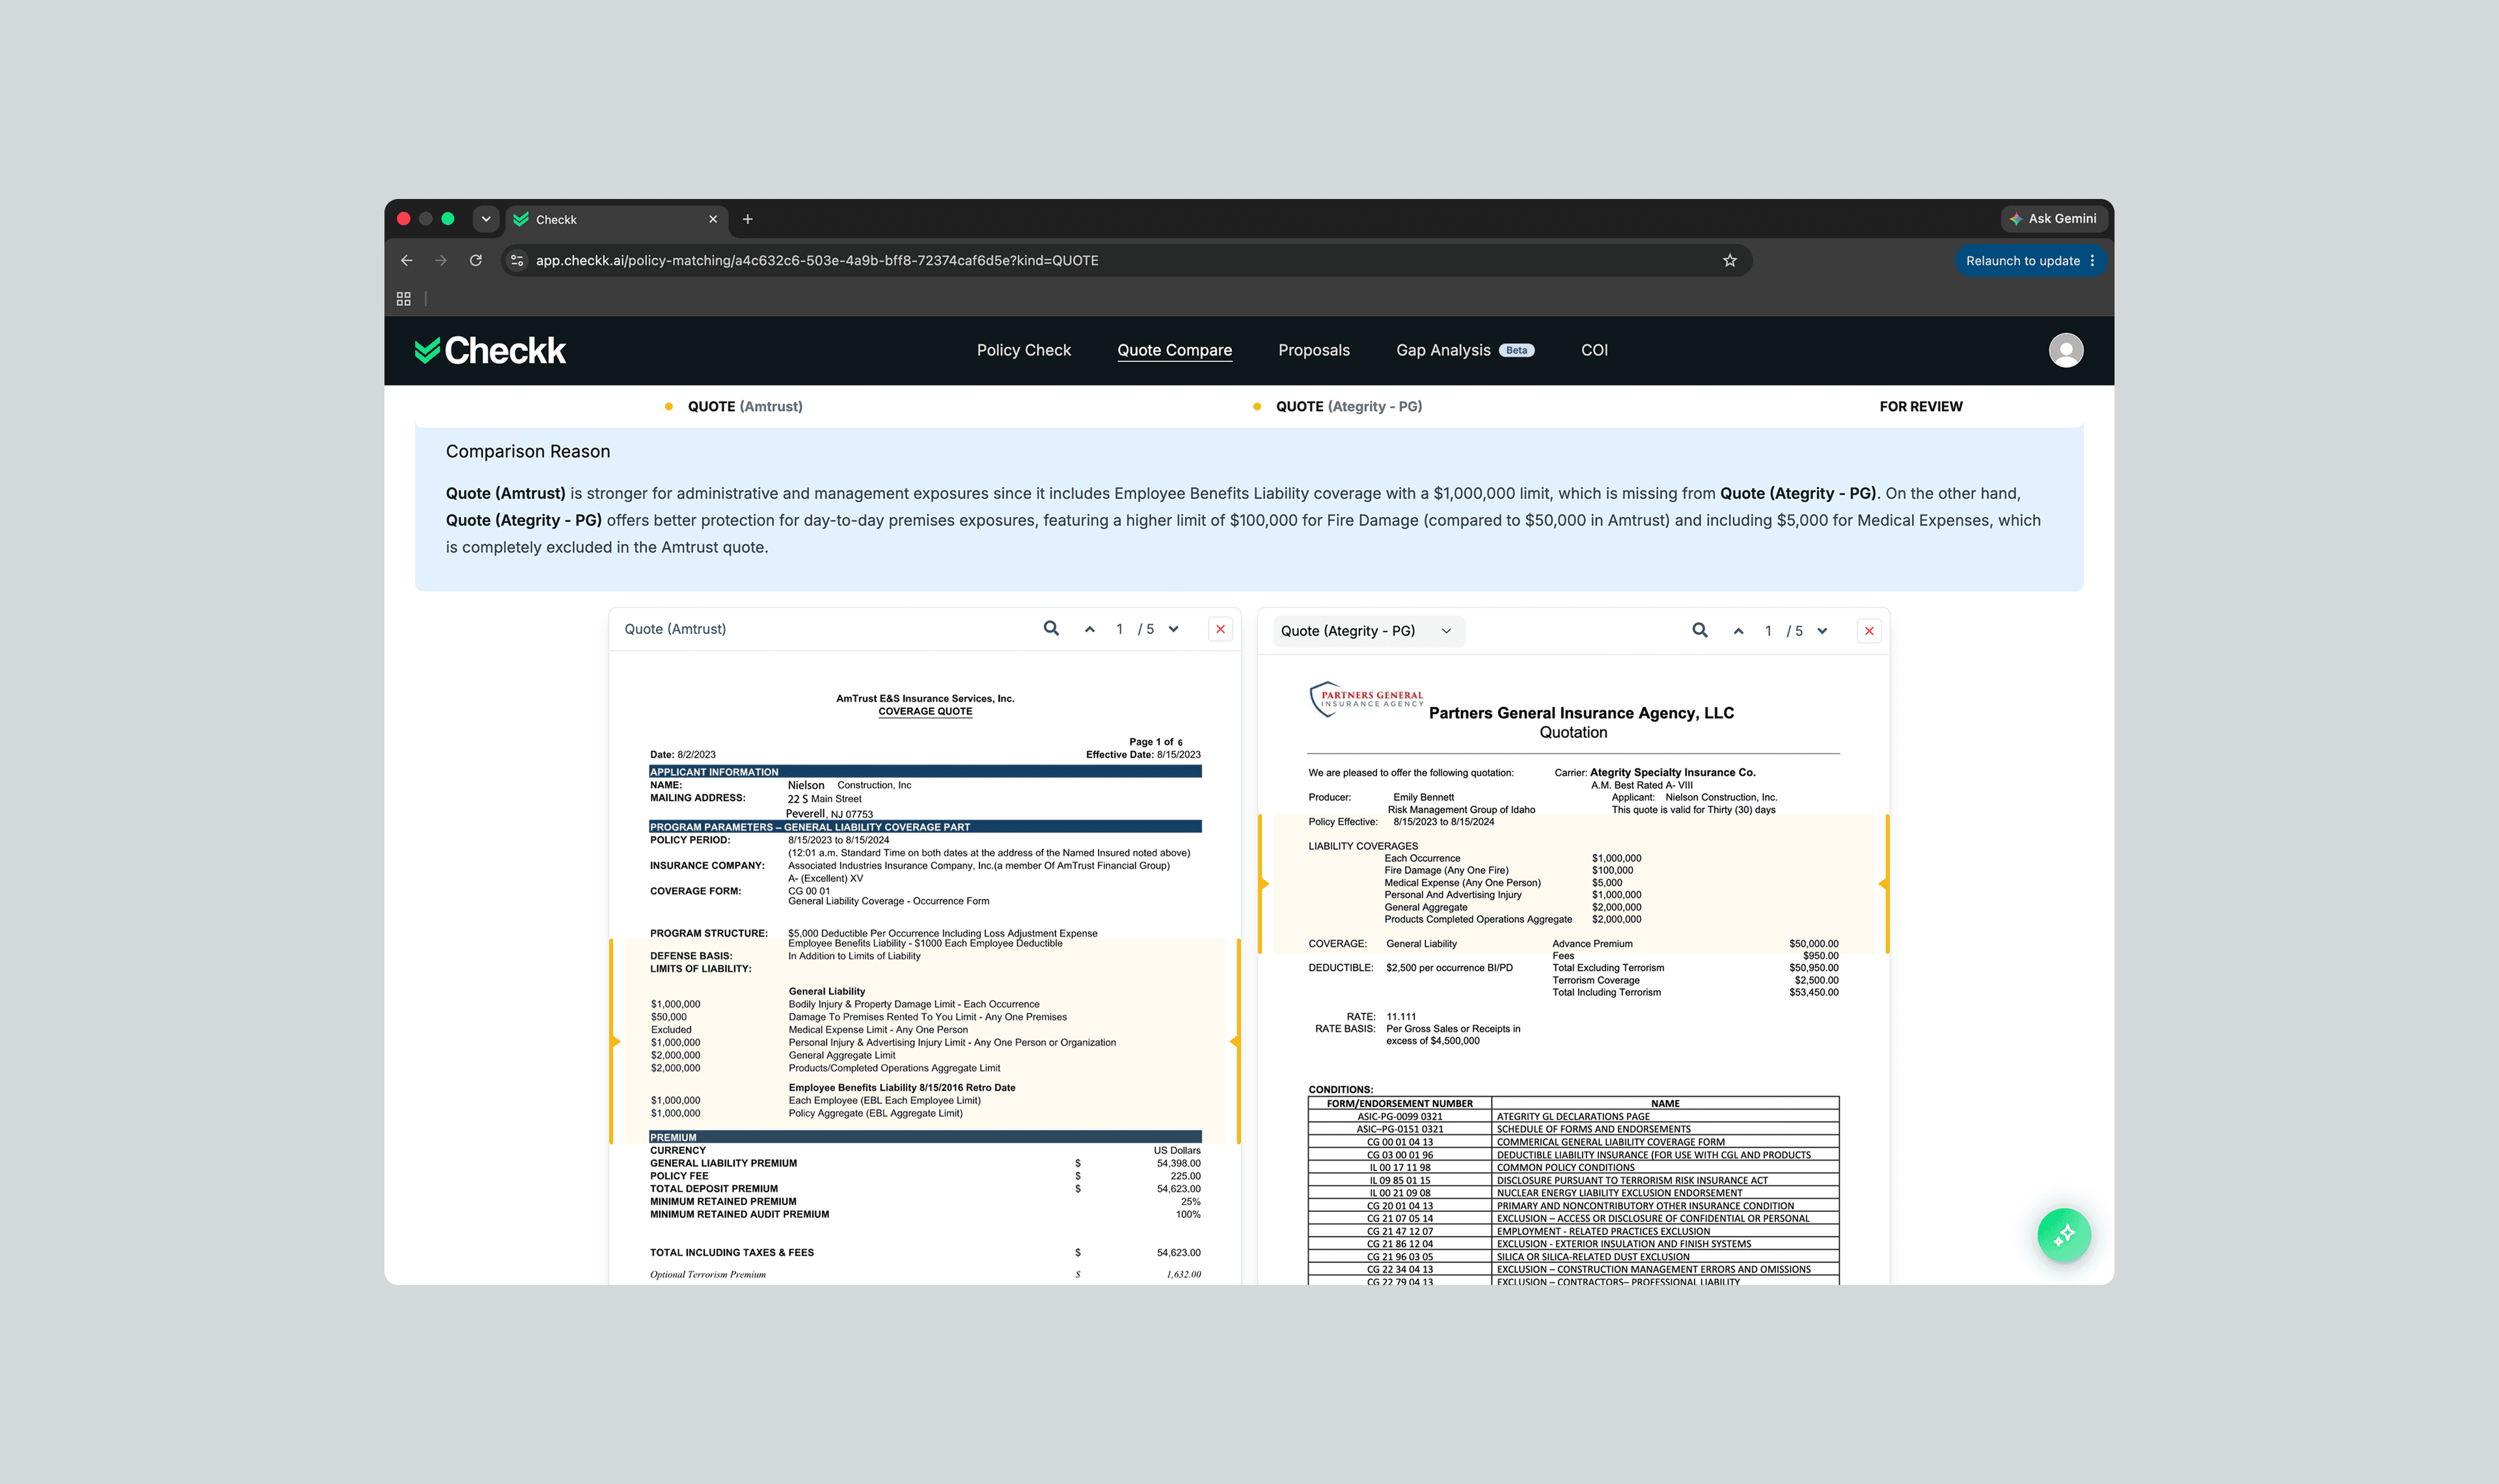The width and height of the screenshot is (2499, 1484).
Task: Expand the Quote (Ategrity - PG) document selector
Action: [1367, 631]
